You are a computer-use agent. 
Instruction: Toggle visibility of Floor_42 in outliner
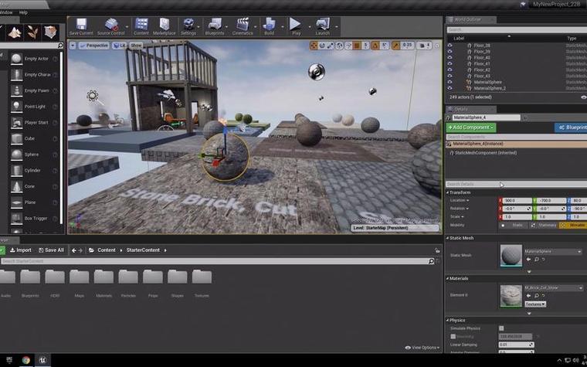point(450,70)
